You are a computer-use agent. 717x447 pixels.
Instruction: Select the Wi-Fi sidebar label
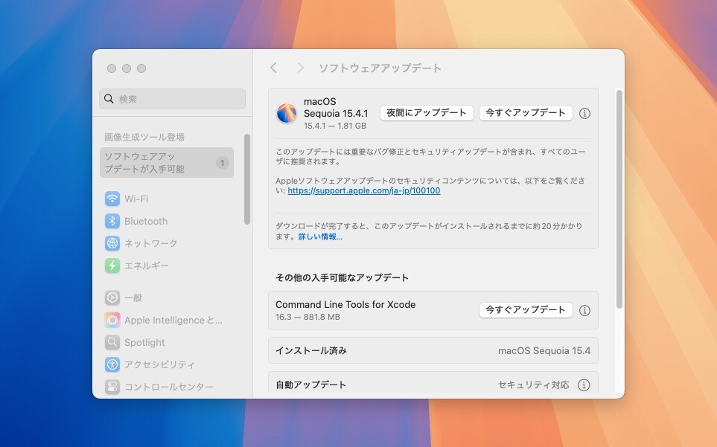pyautogui.click(x=136, y=199)
